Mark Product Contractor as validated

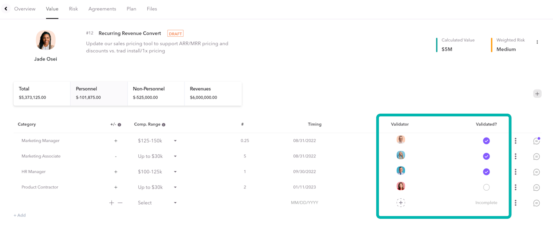(486, 188)
